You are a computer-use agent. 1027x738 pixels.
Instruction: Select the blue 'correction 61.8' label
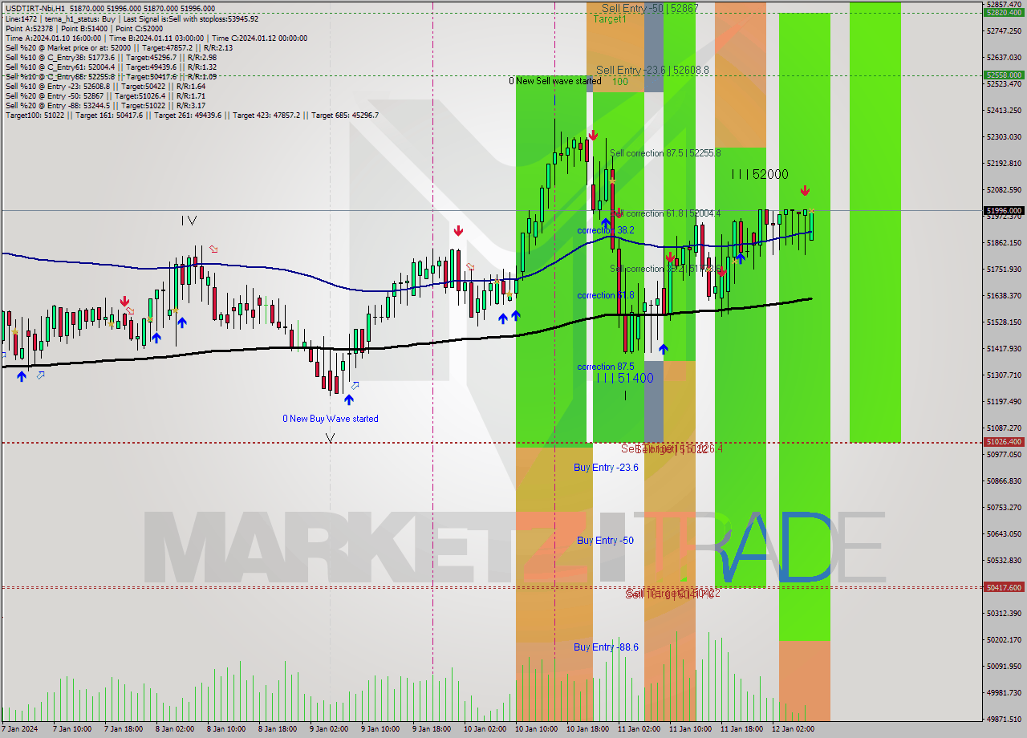tap(606, 295)
